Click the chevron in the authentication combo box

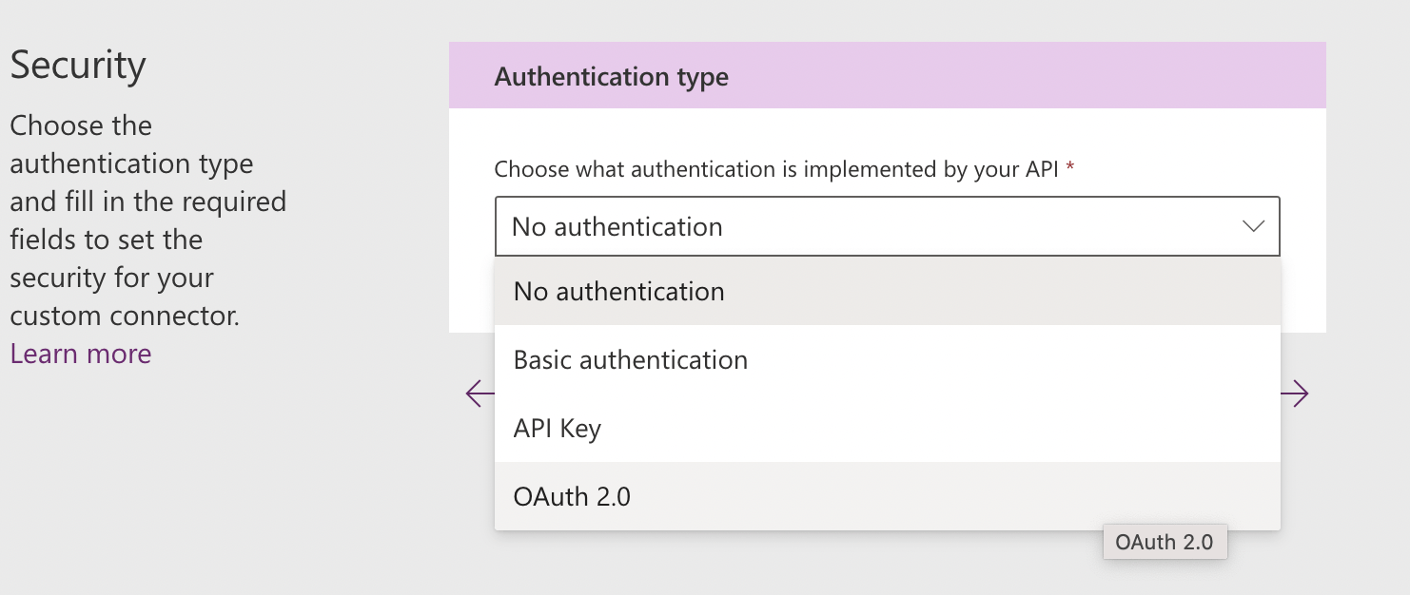point(1253,226)
